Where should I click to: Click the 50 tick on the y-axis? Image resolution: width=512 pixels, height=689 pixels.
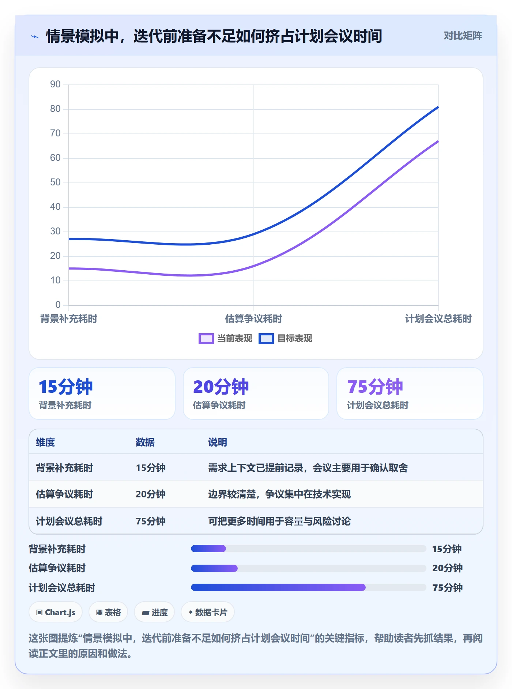55,182
